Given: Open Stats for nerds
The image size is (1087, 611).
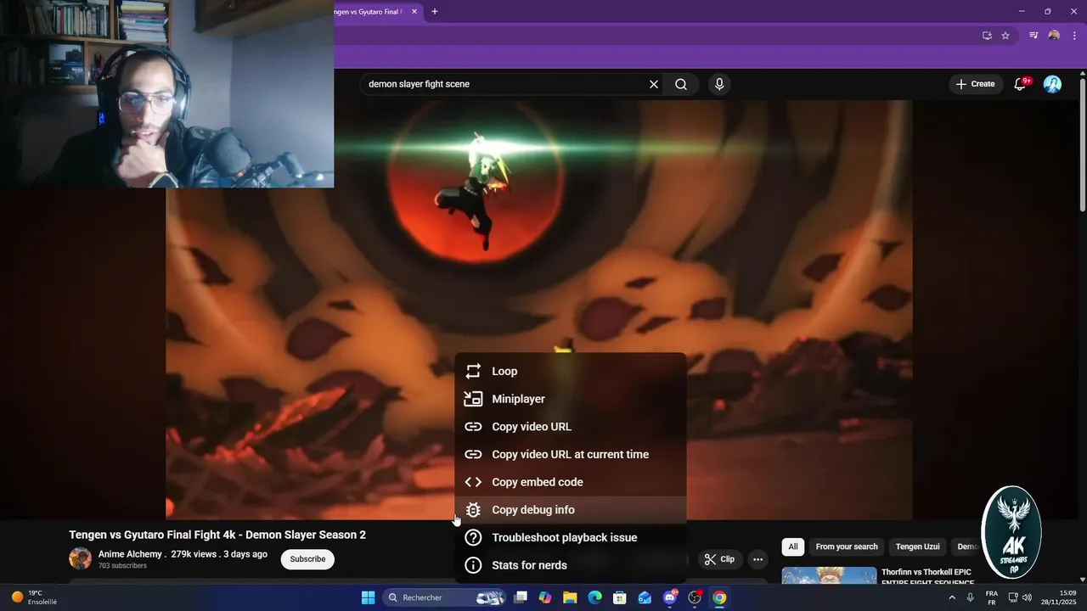Looking at the screenshot, I should [x=570, y=565].
